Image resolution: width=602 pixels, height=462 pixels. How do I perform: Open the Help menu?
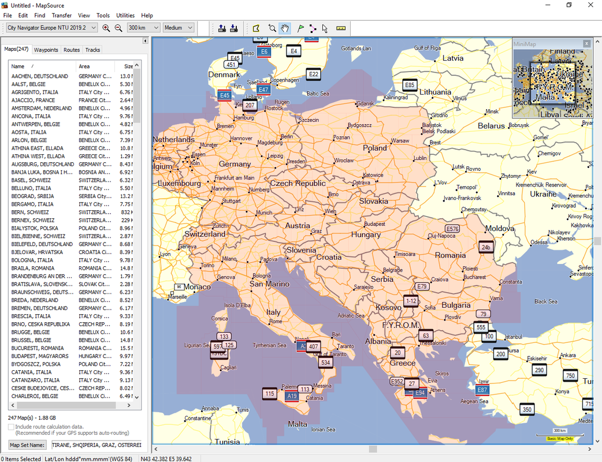pos(147,16)
